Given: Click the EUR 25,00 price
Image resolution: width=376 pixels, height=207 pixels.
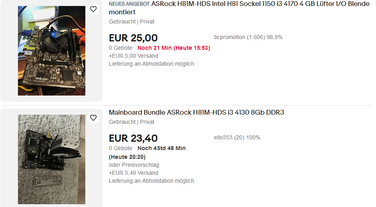Looking at the screenshot, I should tap(133, 38).
